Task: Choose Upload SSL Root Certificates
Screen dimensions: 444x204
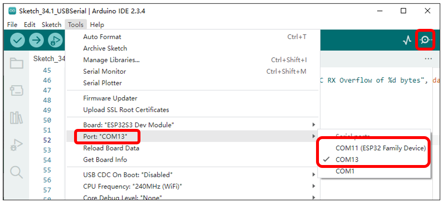Action: pyautogui.click(x=192, y=110)
